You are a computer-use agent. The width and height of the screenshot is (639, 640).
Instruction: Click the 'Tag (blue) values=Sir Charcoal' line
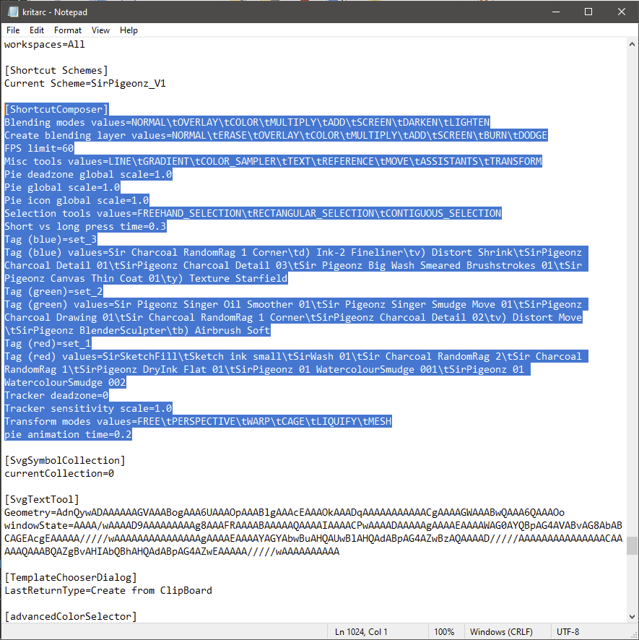(296, 253)
